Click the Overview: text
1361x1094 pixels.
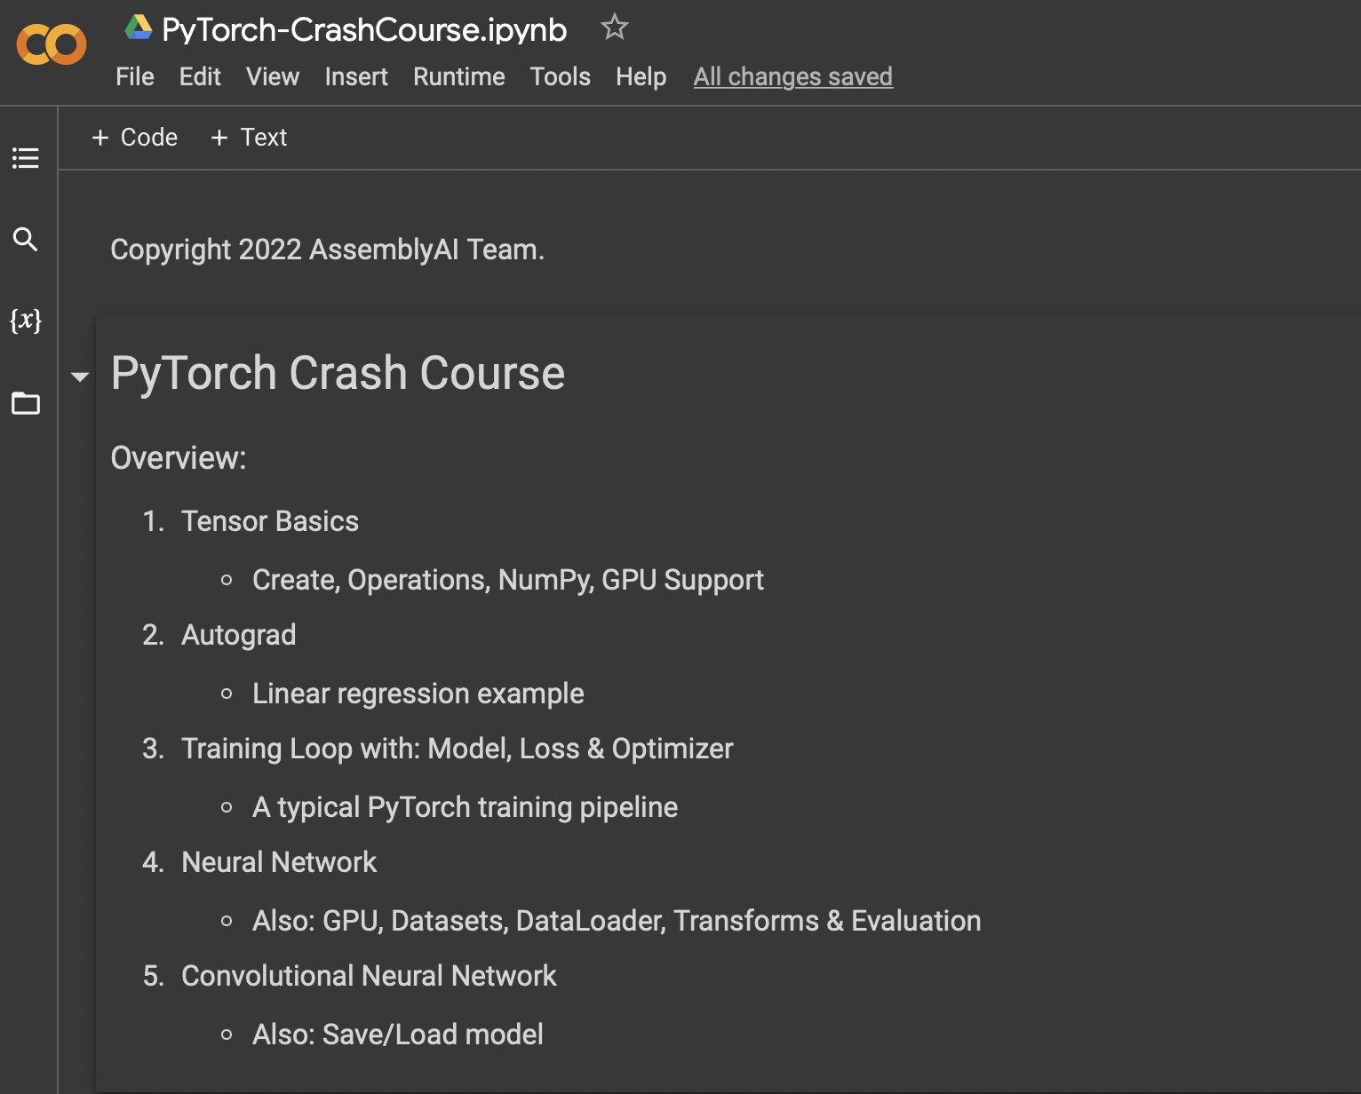[179, 458]
